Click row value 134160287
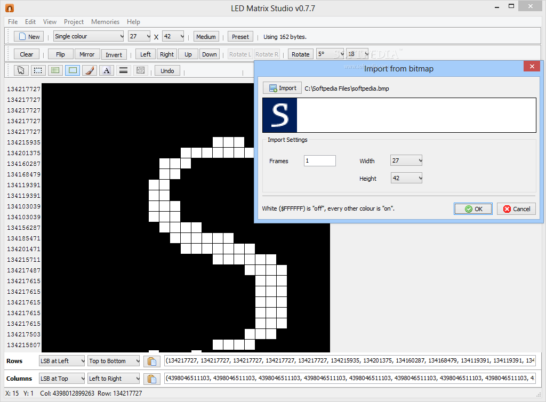546x402 pixels. click(23, 164)
